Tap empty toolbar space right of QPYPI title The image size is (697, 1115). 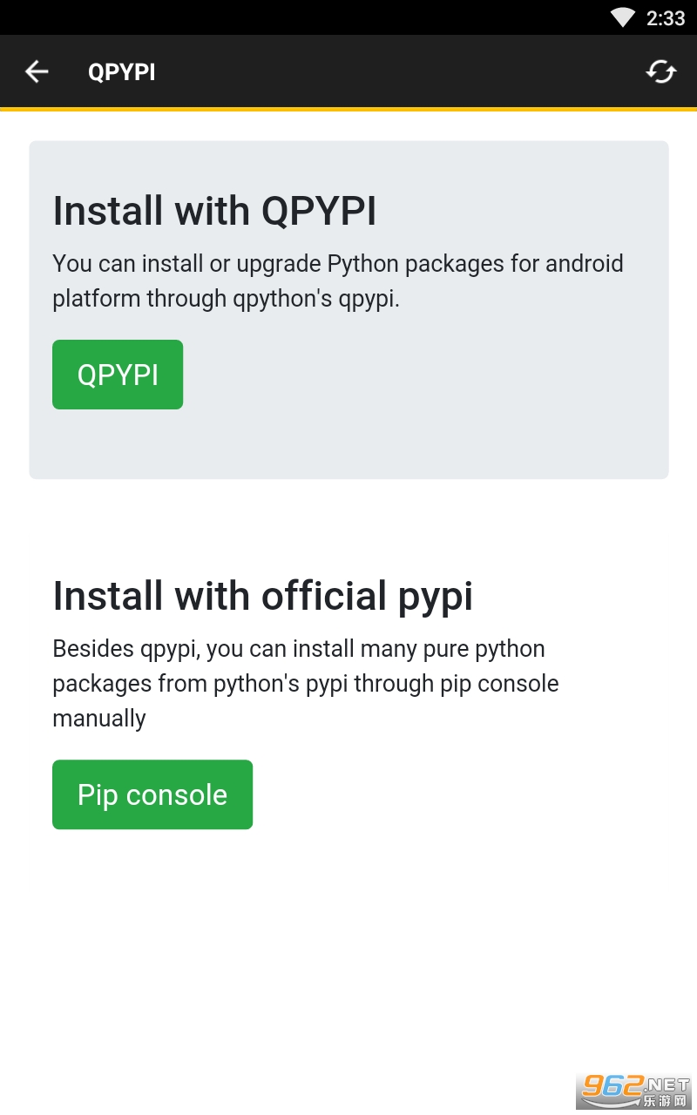coord(392,71)
